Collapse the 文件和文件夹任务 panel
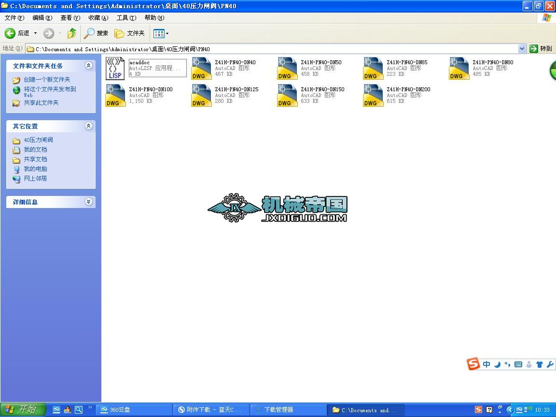Viewport: 556px width, 417px height. (89, 66)
